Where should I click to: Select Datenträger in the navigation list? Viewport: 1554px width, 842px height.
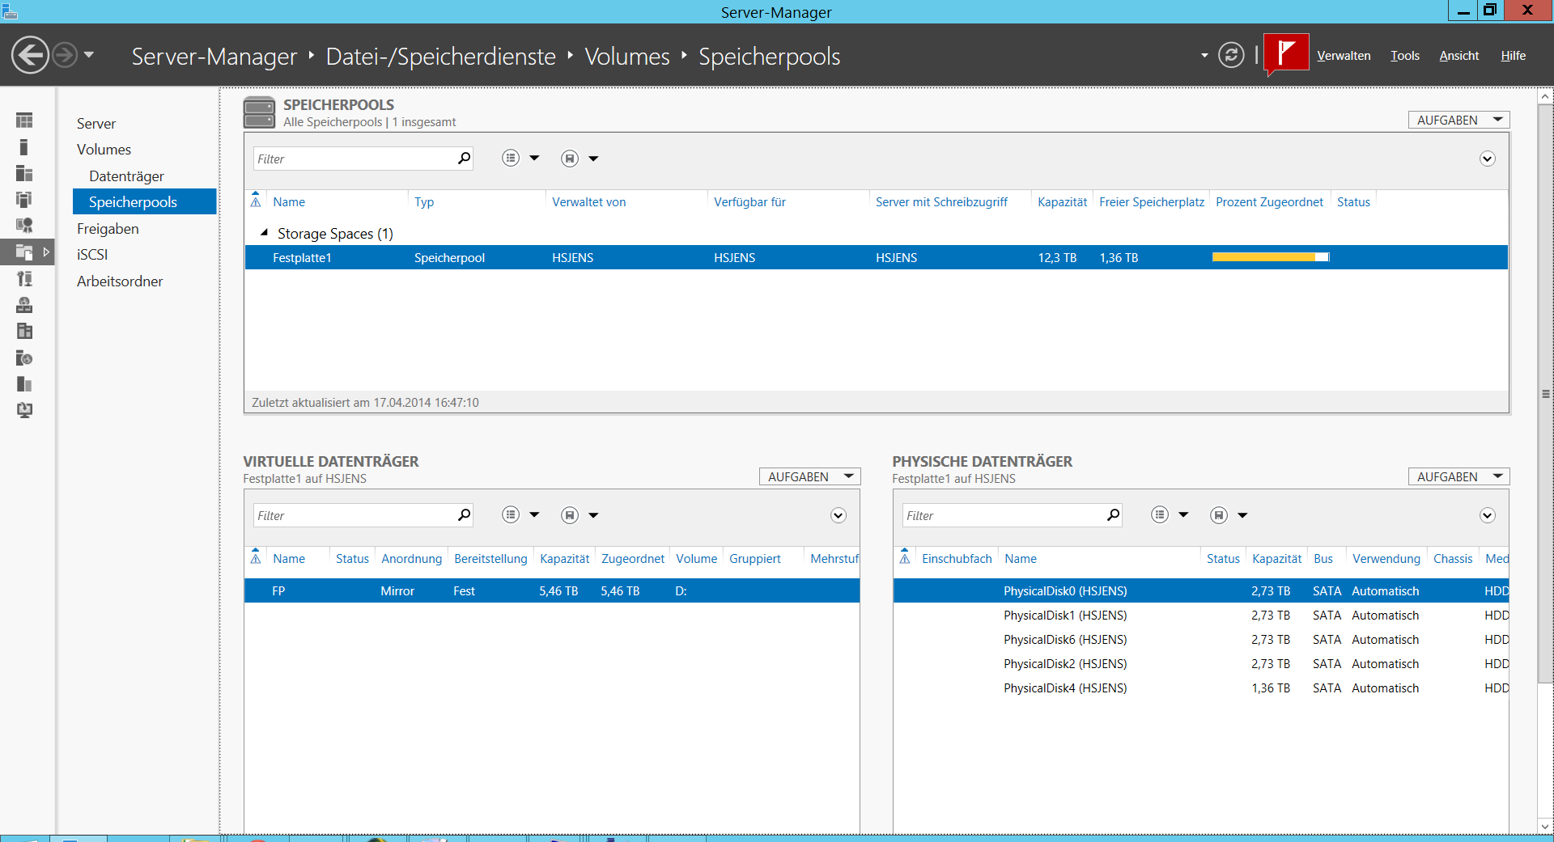[x=126, y=176]
